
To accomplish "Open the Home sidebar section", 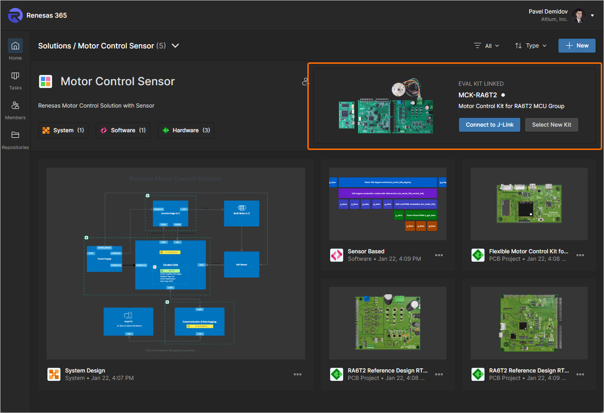I will [15, 50].
